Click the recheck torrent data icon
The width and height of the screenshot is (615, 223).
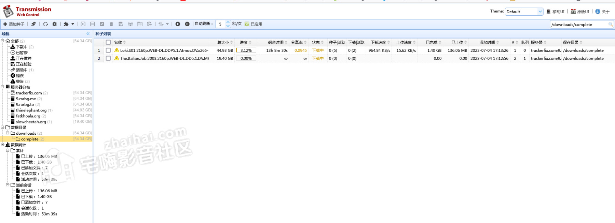point(102,24)
